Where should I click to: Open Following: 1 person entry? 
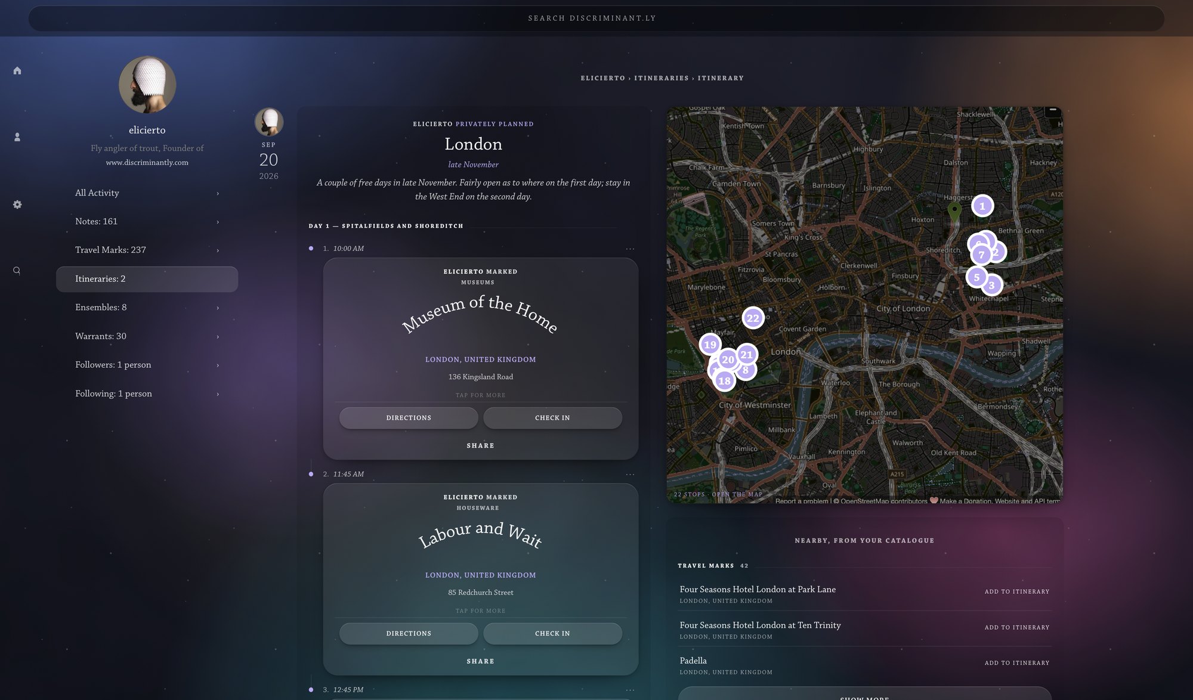point(147,394)
